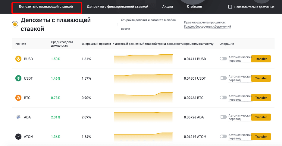Click 'Автоматический перевод' label in ATOM row
This screenshot has width=282, height=146.
point(240,137)
